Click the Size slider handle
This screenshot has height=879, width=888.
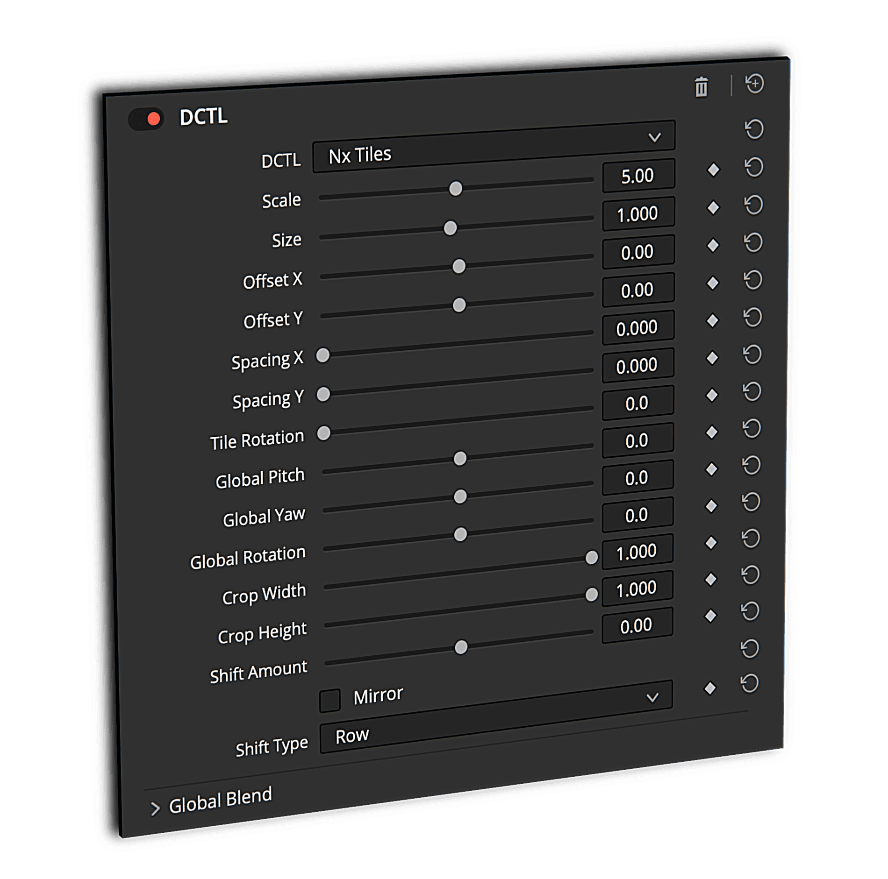pos(450,228)
